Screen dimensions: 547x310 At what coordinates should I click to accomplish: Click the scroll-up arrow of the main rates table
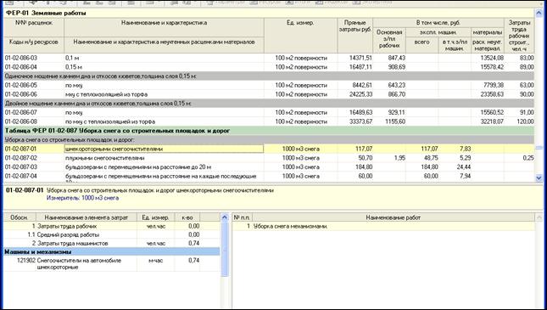[539, 13]
